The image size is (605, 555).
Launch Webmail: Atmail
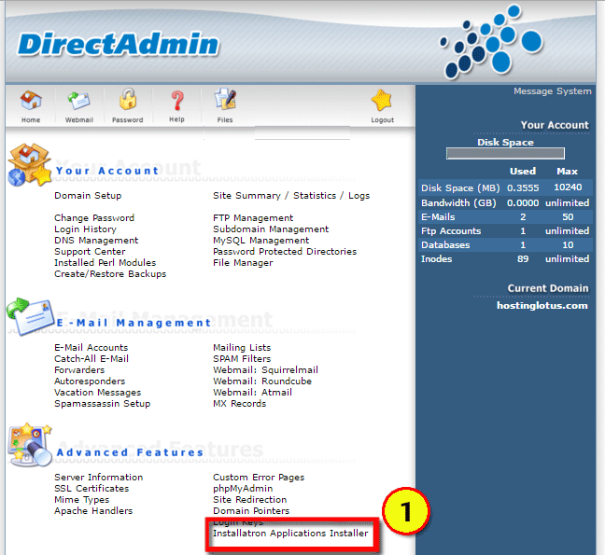pyautogui.click(x=252, y=393)
